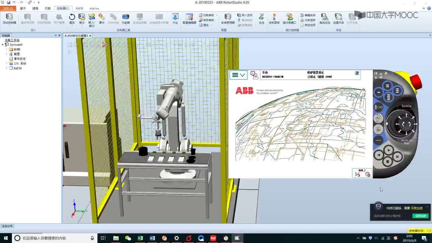Image resolution: width=432 pixels, height=243 pixels.
Task: Open the 安全 (Safety) tool
Action: pyautogui.click(x=262, y=19)
